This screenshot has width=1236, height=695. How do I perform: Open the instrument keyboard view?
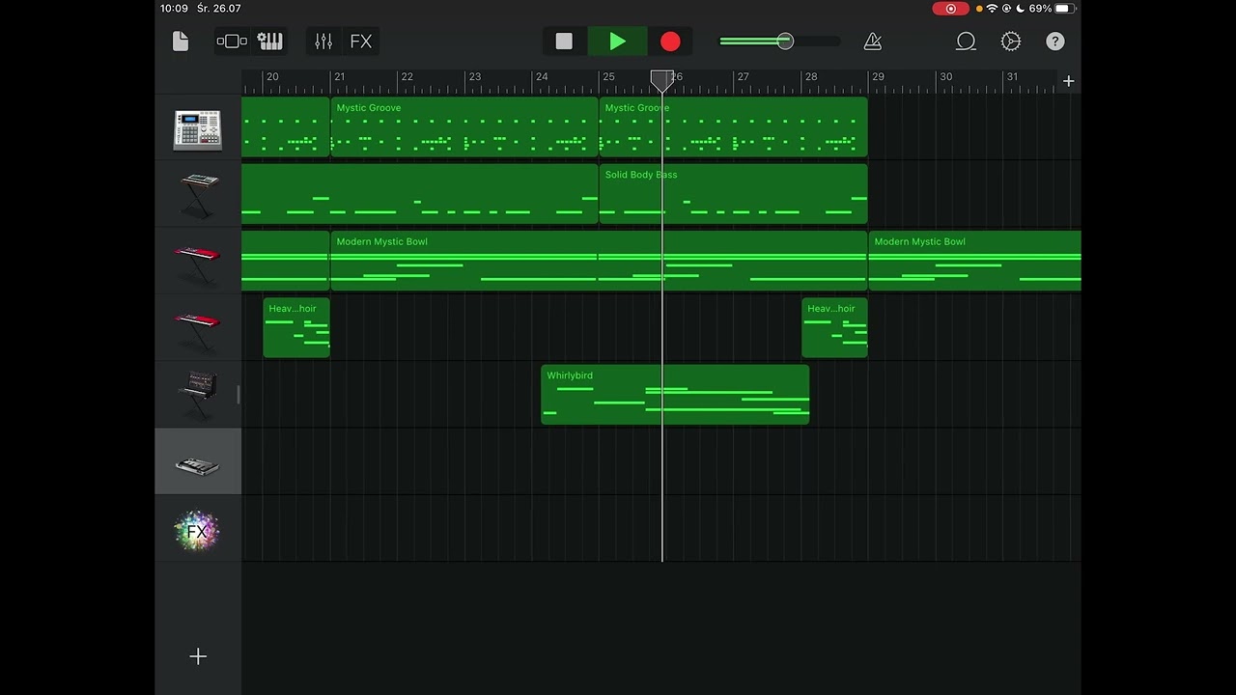click(x=270, y=42)
